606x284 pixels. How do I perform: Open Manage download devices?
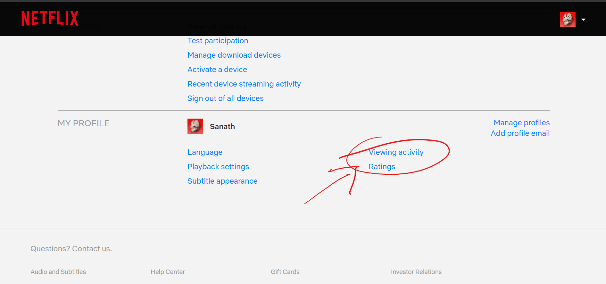click(x=234, y=55)
